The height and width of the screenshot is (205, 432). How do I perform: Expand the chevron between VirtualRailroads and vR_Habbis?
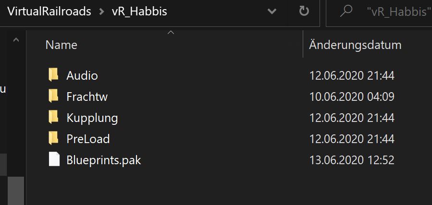pyautogui.click(x=101, y=12)
